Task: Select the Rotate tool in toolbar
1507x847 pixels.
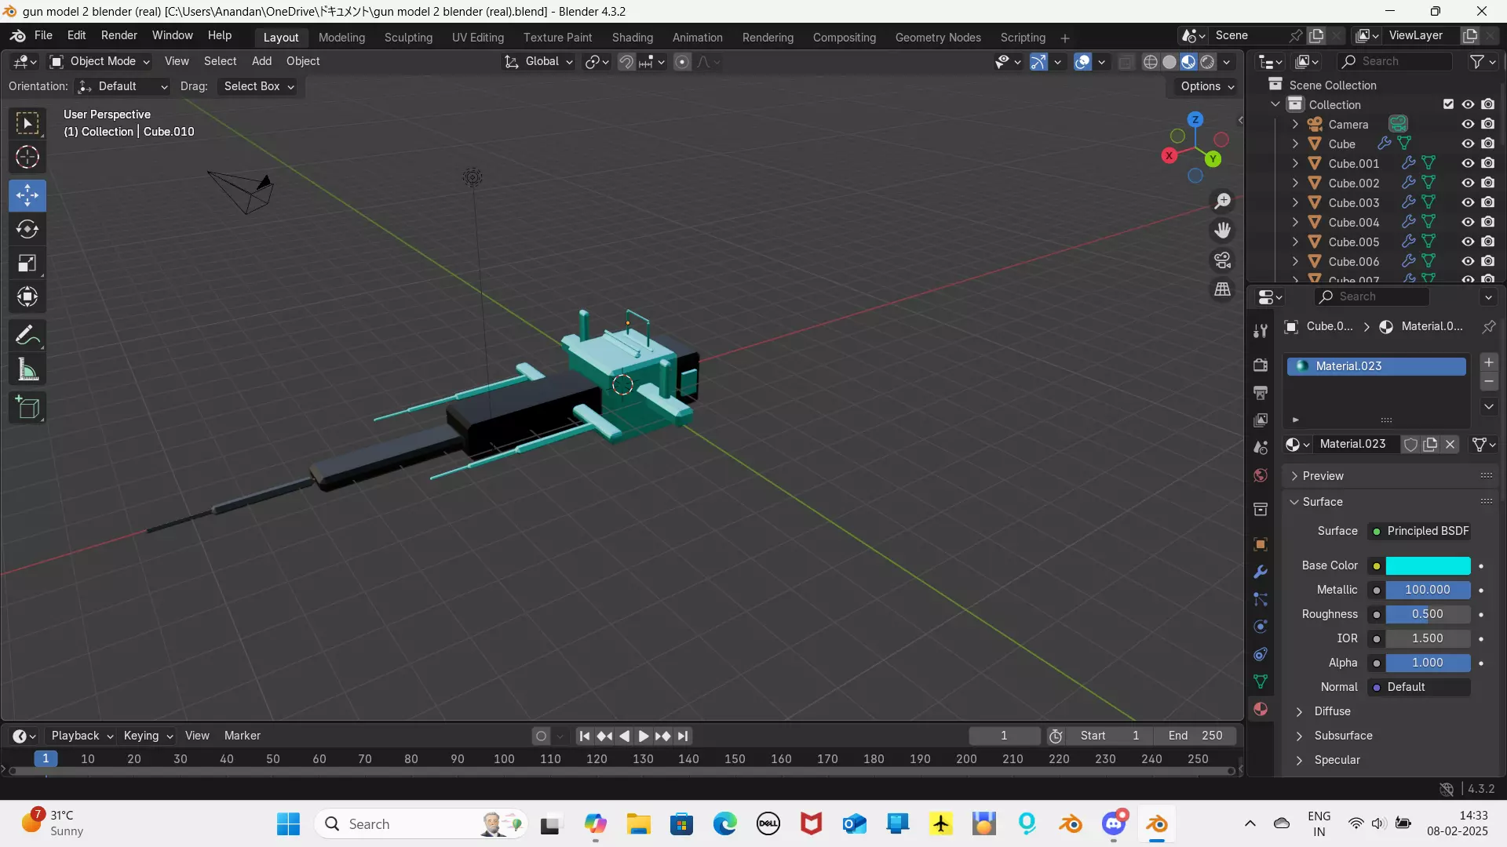Action: coord(27,229)
